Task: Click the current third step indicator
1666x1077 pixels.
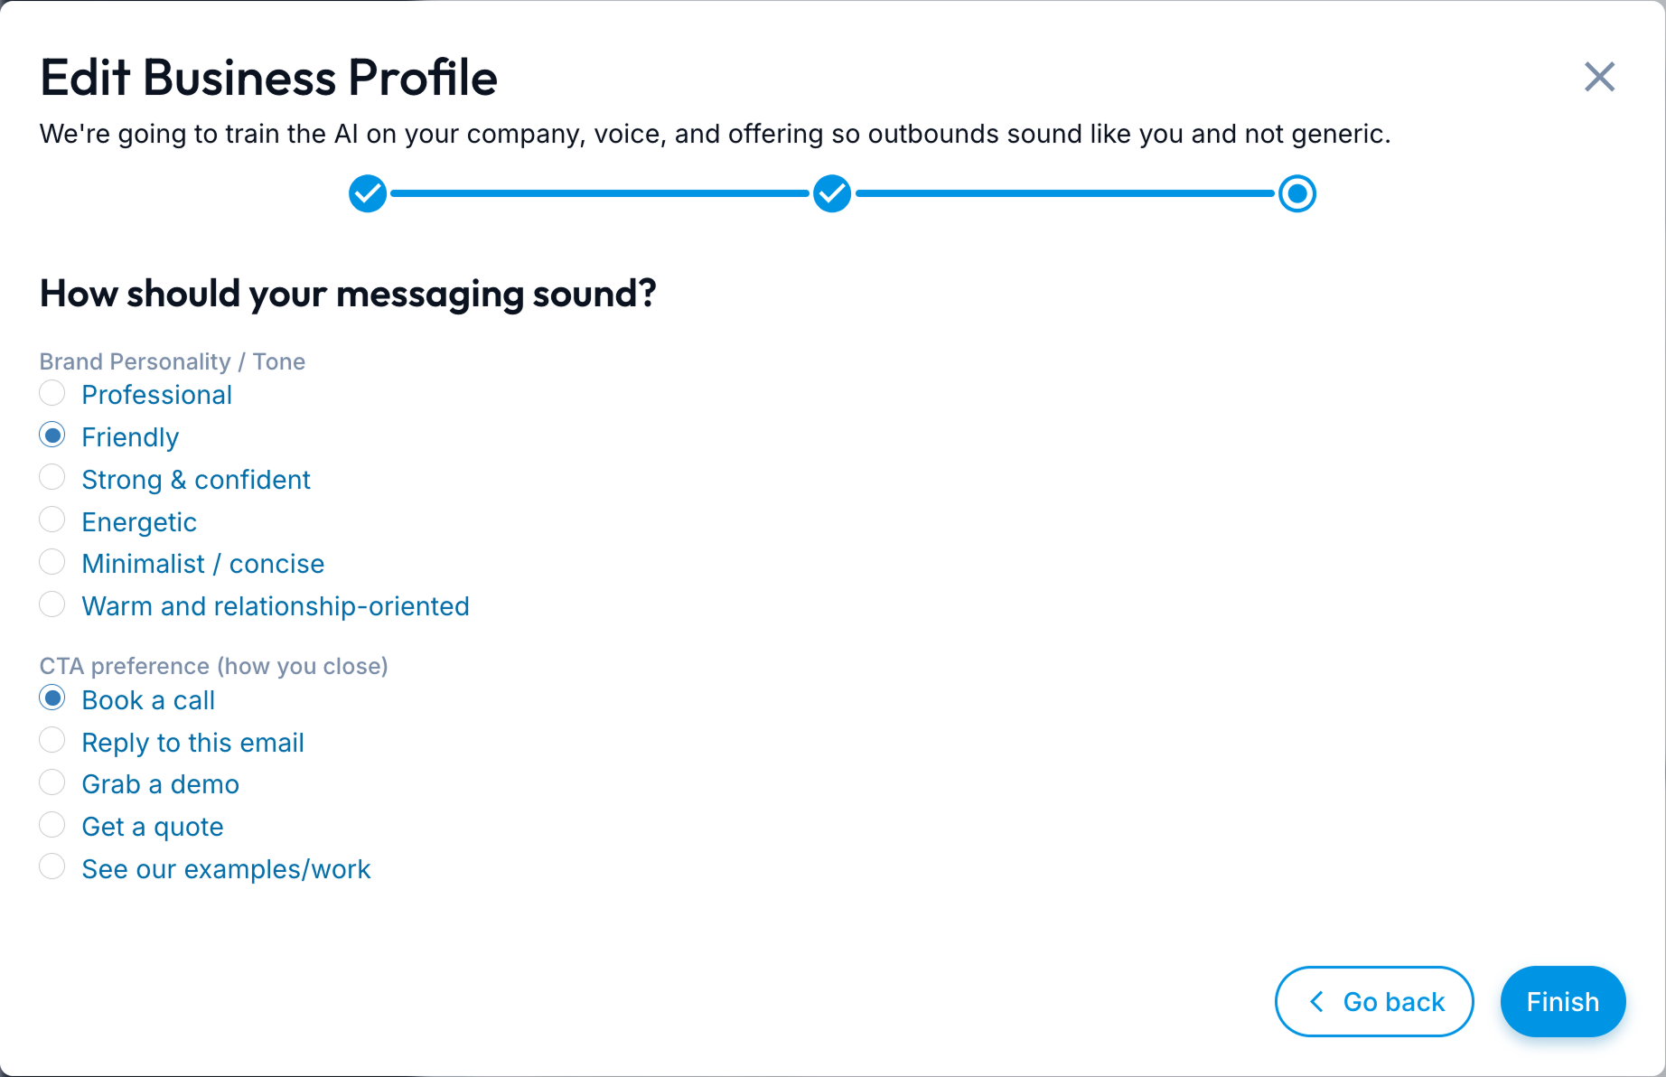Action: tap(1296, 193)
